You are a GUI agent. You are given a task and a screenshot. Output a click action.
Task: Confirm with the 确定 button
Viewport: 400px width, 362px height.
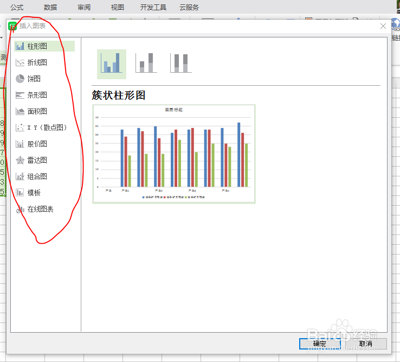click(320, 344)
